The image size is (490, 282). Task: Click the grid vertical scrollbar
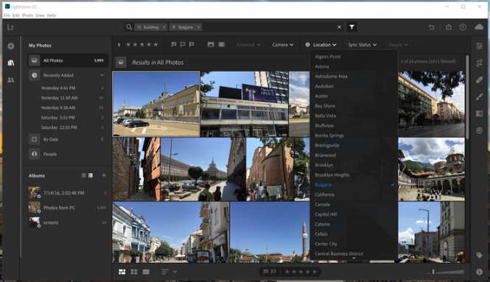click(x=467, y=96)
